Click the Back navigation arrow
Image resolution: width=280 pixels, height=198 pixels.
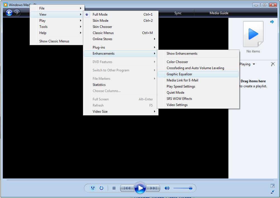(9, 13)
